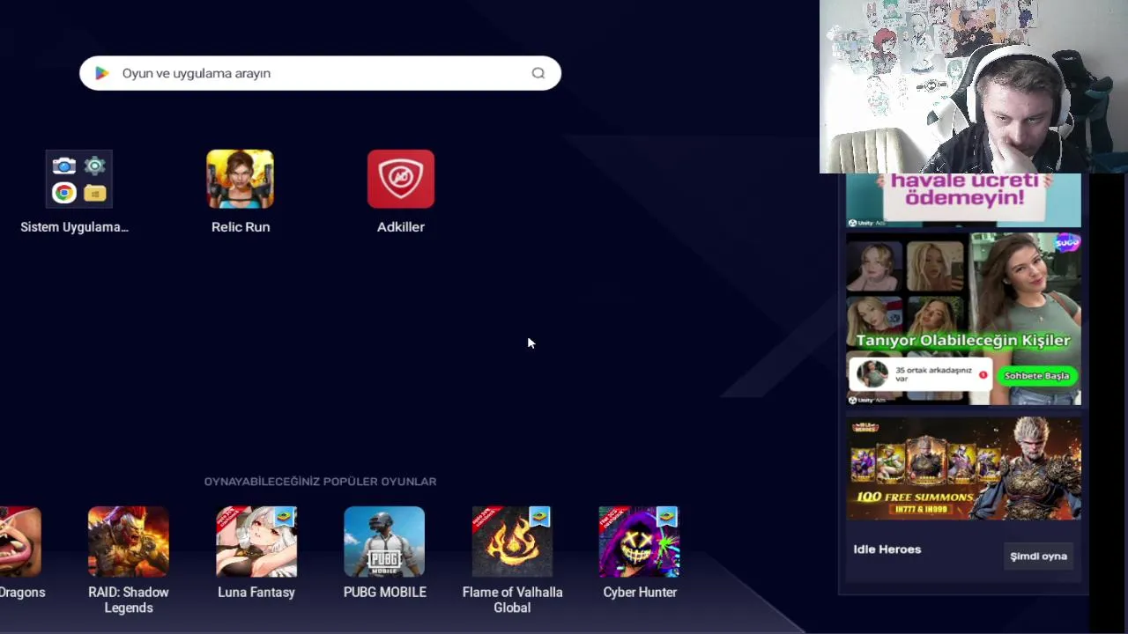Click the 35 ortak arkadaşınız var notice
The width and height of the screenshot is (1128, 634).
[921, 374]
